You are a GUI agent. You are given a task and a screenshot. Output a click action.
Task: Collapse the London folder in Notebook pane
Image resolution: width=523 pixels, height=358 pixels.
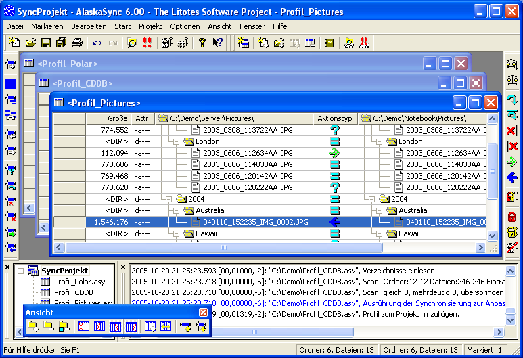379,142
